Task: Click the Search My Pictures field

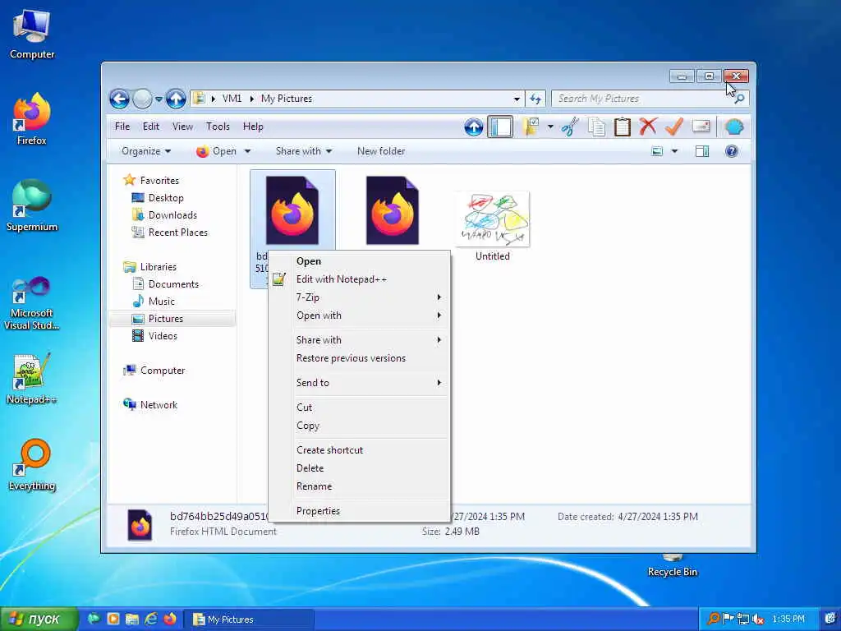Action: (650, 99)
